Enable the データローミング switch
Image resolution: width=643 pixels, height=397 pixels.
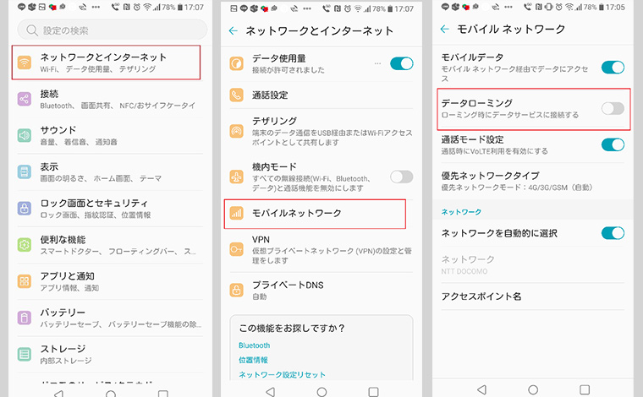[x=613, y=108]
